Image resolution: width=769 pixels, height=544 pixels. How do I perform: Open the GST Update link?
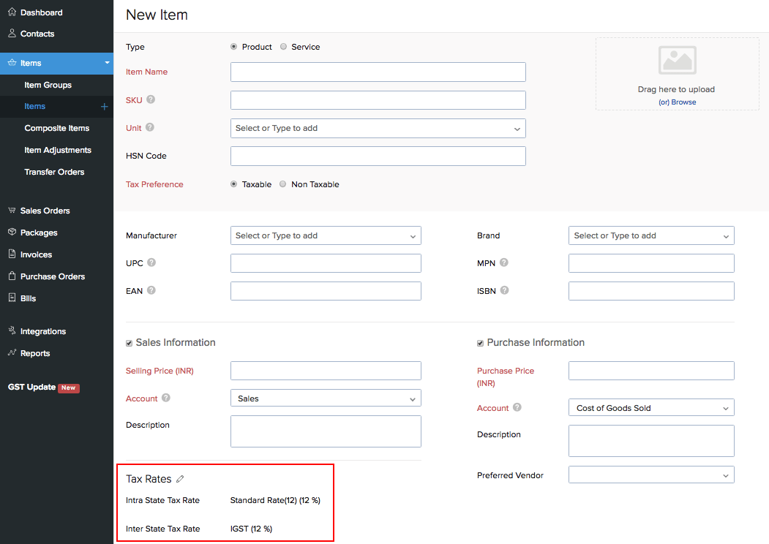point(31,387)
